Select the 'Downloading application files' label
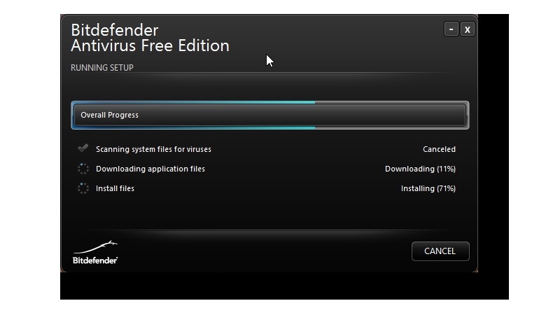Image resolution: width=560 pixels, height=315 pixels. 150,169
